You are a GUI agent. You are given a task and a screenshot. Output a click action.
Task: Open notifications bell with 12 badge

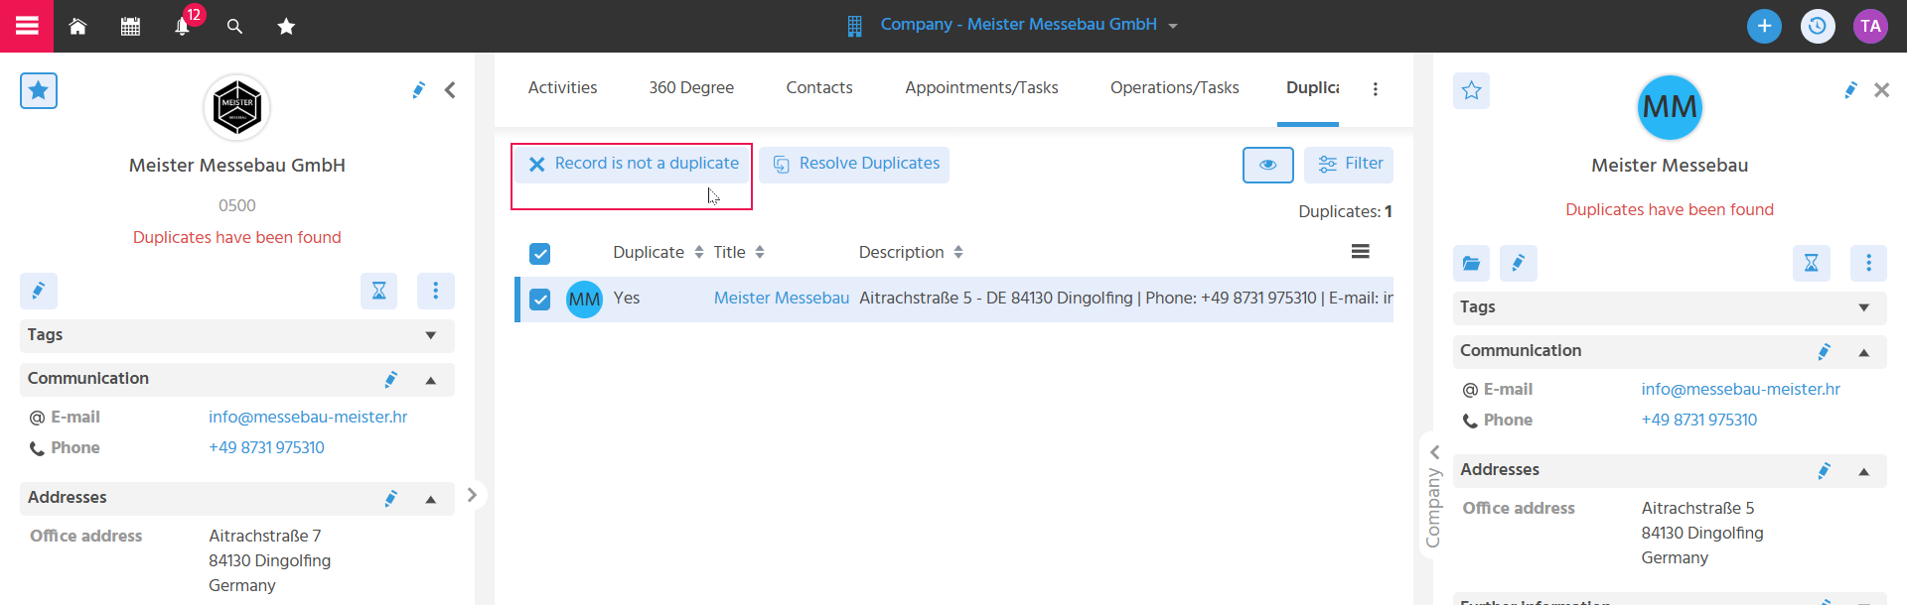point(183,26)
